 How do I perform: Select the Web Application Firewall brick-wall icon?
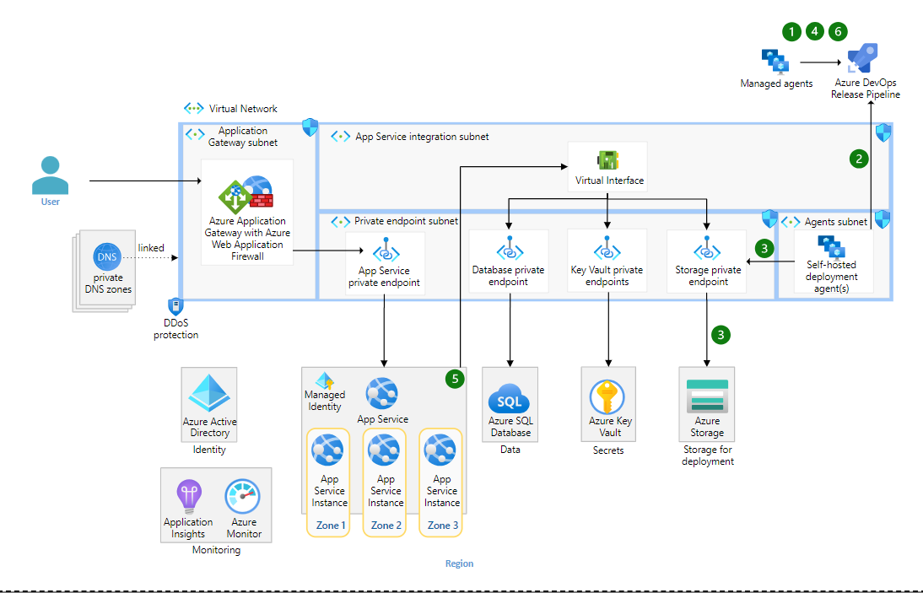(x=262, y=202)
